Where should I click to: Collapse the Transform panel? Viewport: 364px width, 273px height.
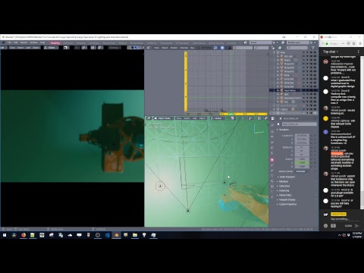(283, 130)
